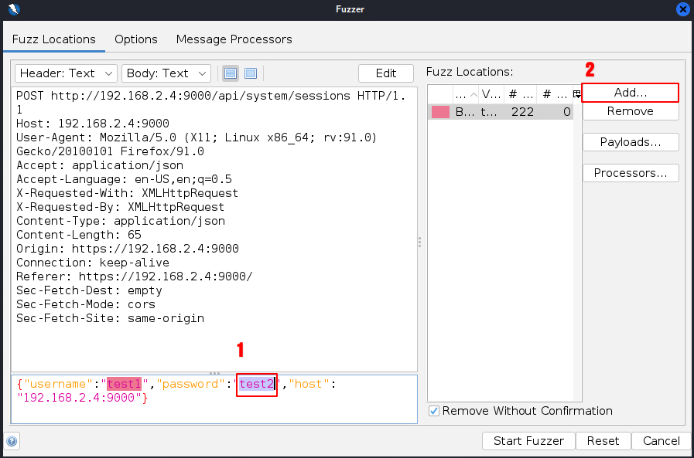Click Remove fuzz location button

click(x=630, y=111)
